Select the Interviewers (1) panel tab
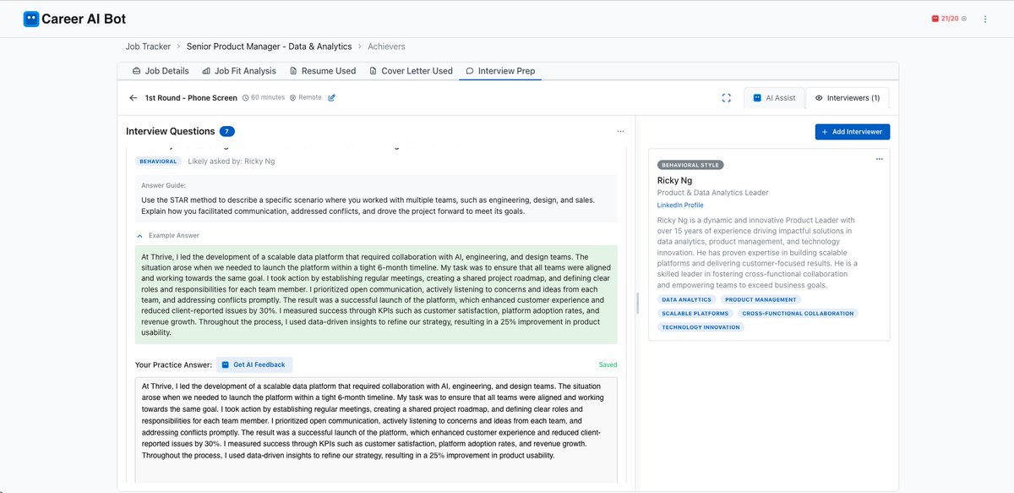This screenshot has height=493, width=1014. (x=847, y=98)
